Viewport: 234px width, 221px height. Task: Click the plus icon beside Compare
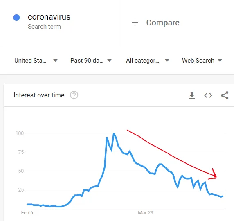coord(135,22)
